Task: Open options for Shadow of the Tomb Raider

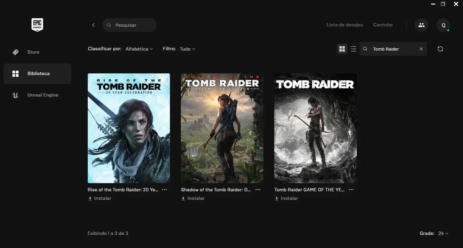Action: pos(258,190)
